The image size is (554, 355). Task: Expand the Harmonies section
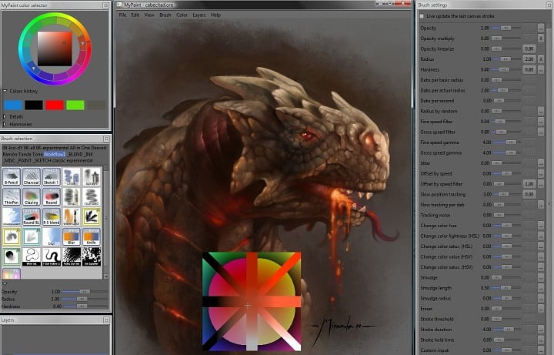tap(5, 124)
